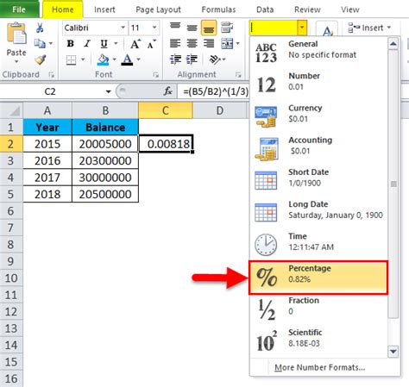409x387 pixels.
Task: Decrease font size with the Shrink Font icon
Action: 151,44
